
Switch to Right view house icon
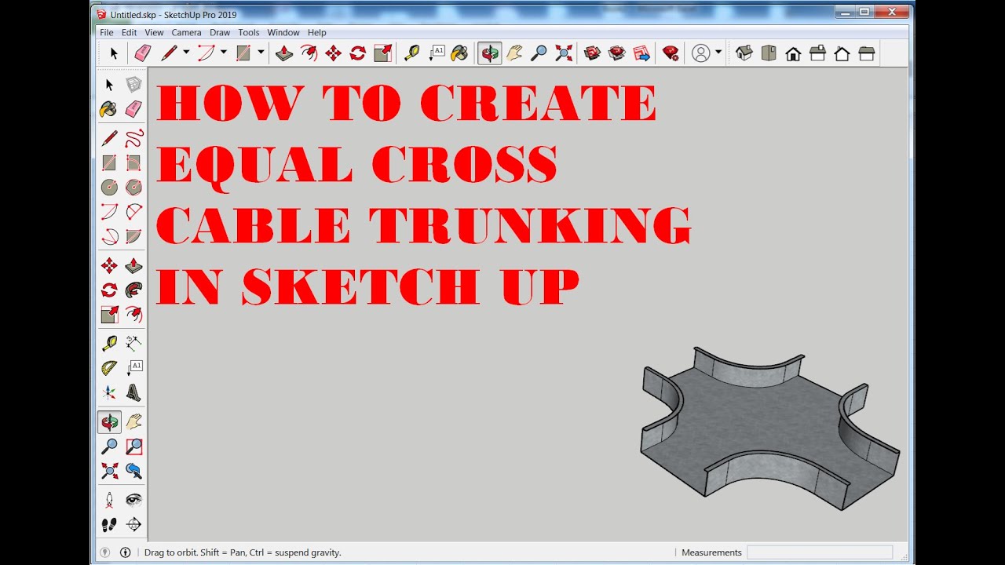click(817, 53)
